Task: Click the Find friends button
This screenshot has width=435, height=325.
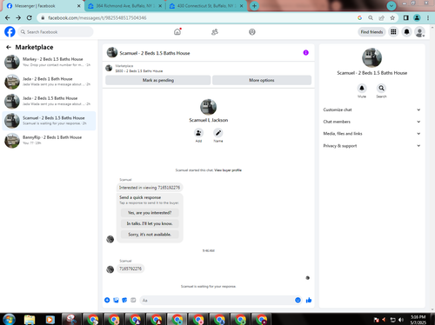Action: coord(371,32)
